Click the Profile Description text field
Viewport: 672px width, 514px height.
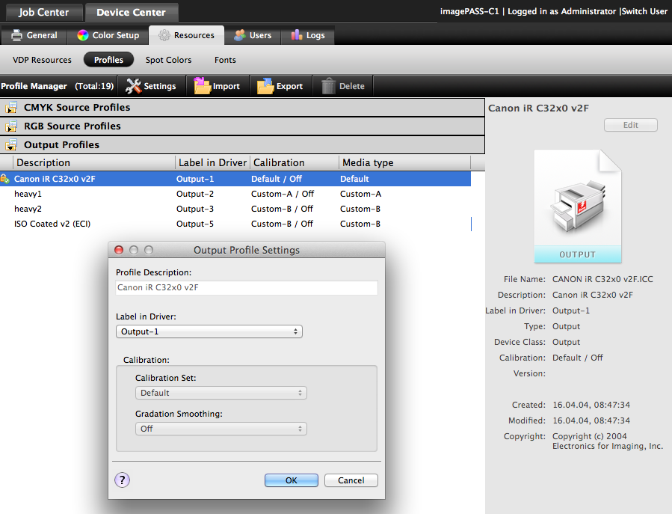(247, 287)
